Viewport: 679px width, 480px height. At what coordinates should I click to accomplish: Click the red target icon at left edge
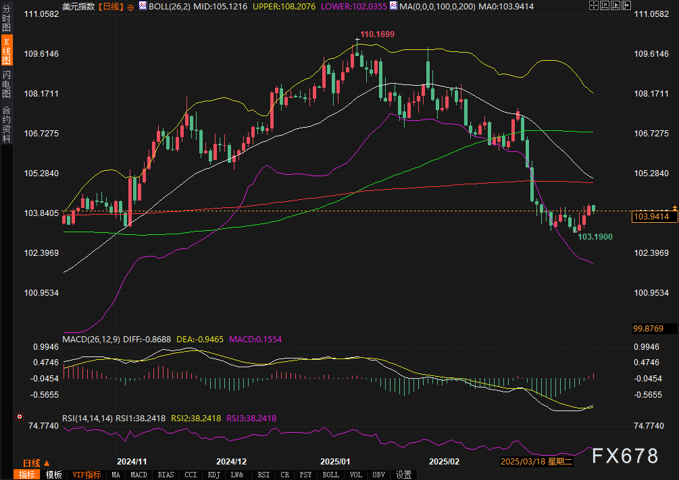pyautogui.click(x=19, y=417)
